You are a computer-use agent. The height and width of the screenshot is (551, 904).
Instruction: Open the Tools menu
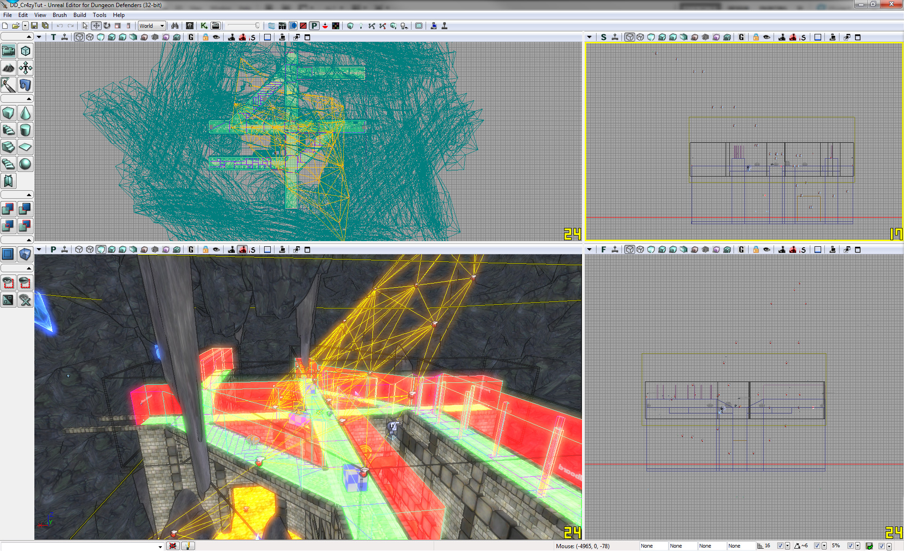coord(100,15)
